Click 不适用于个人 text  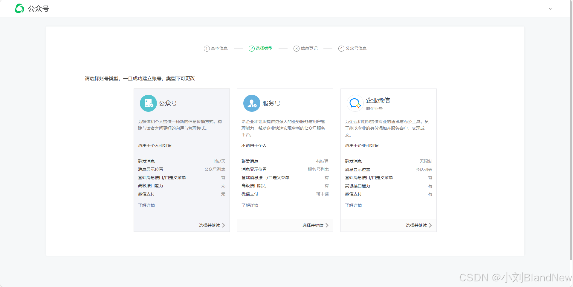click(x=254, y=145)
